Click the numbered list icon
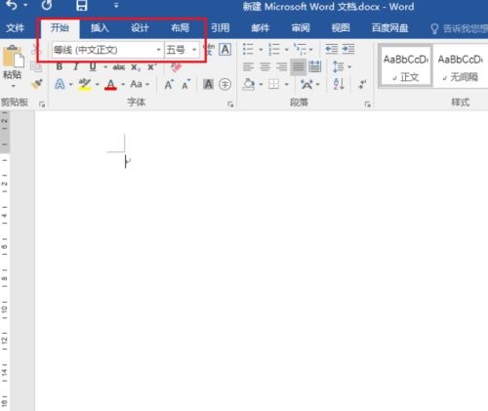Screen dimensions: 488x411 [274, 50]
